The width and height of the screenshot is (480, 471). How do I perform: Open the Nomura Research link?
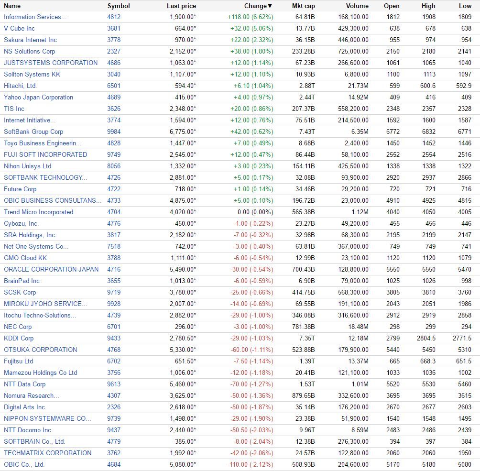pos(31,395)
